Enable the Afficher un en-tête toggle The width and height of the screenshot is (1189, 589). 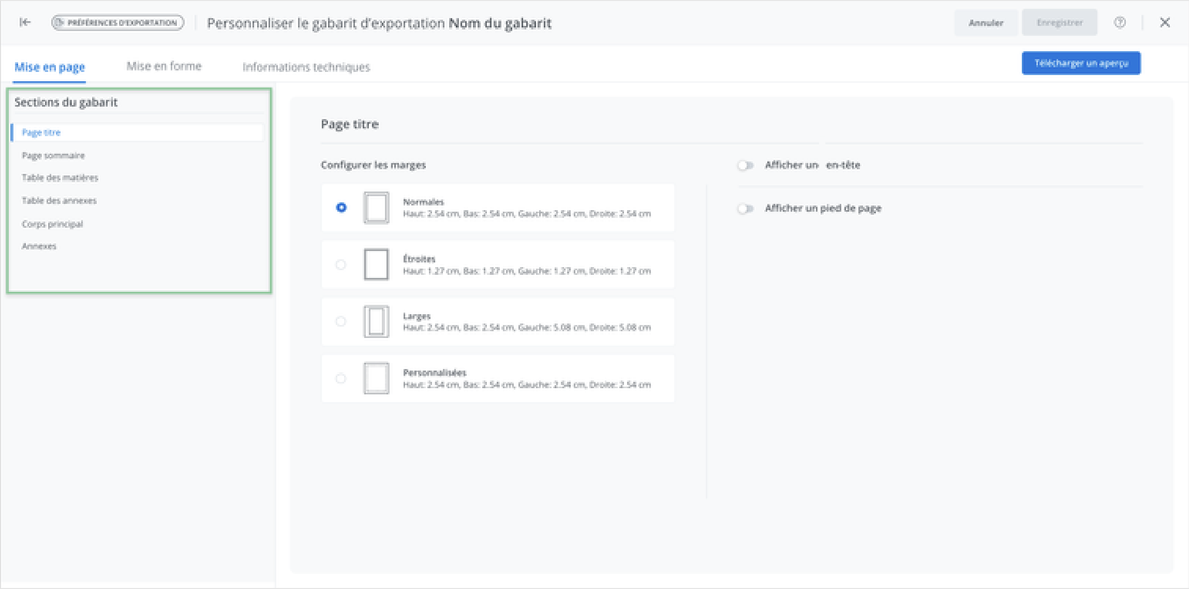(745, 166)
